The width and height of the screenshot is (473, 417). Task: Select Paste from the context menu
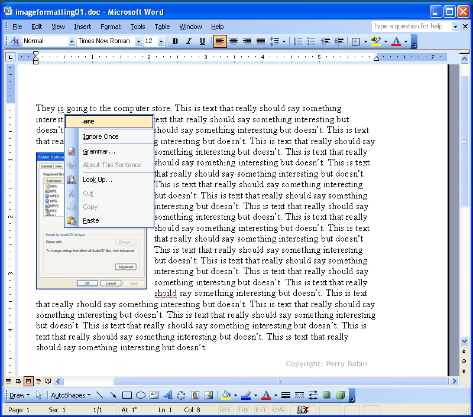coord(109,220)
